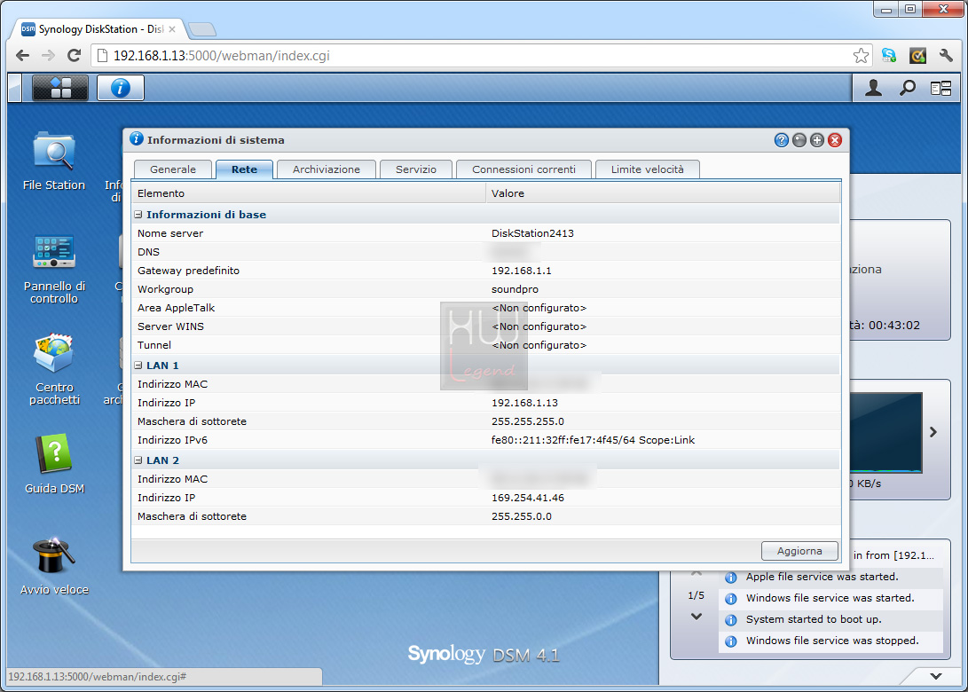Click 'Windows file service was started' log entry
Image resolution: width=968 pixels, height=692 pixels.
pyautogui.click(x=830, y=598)
